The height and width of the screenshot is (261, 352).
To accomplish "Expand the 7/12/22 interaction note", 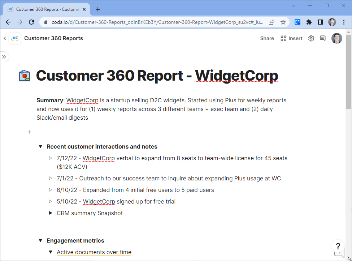I will pos(51,158).
